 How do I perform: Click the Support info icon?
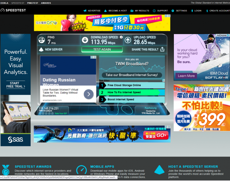[x=154, y=11]
